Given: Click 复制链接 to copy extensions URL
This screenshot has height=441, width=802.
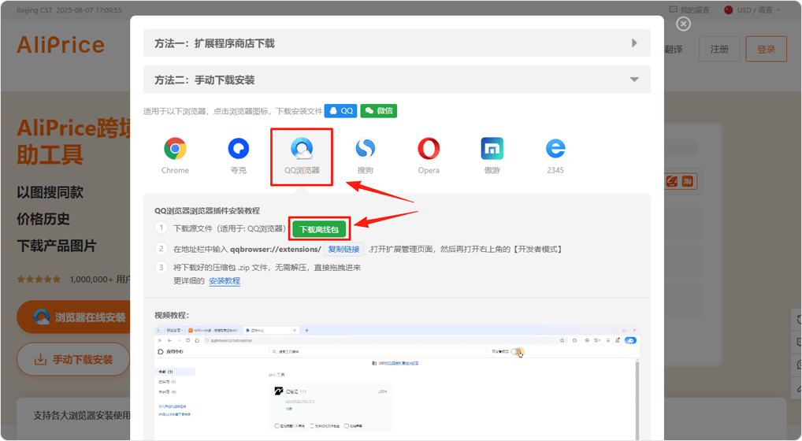Looking at the screenshot, I should [343, 249].
